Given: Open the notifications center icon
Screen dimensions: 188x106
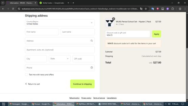Looking at the screenshot, I should 183,104.
